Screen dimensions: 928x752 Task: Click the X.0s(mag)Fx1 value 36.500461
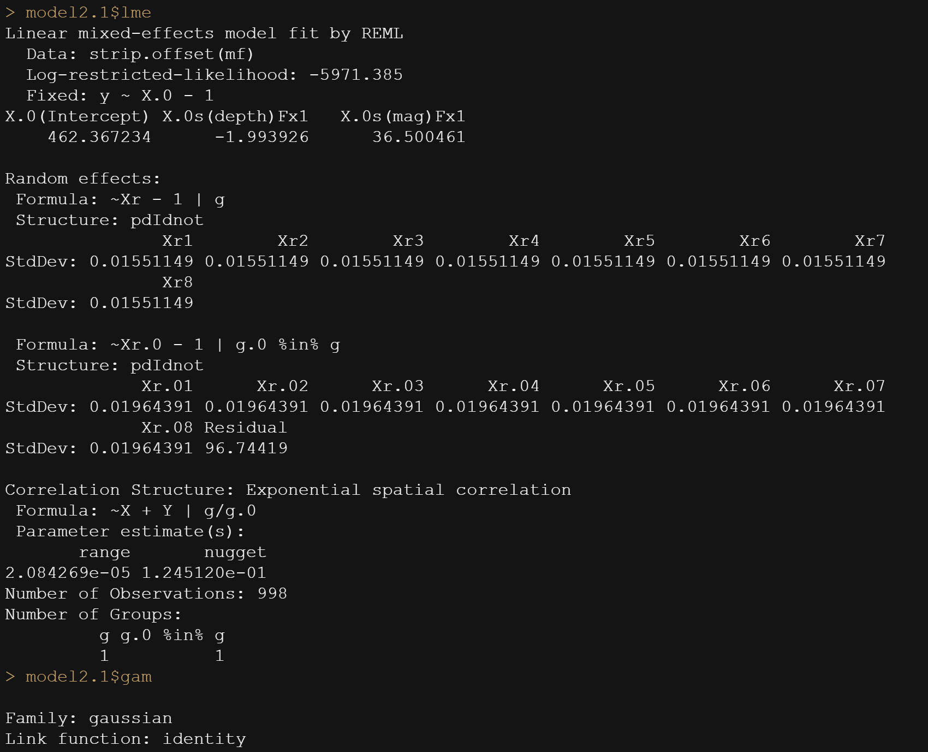[x=419, y=137]
